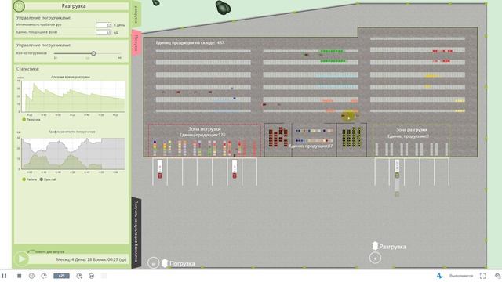
Task: Click the Разгрузка yard label
Action: 392,247
